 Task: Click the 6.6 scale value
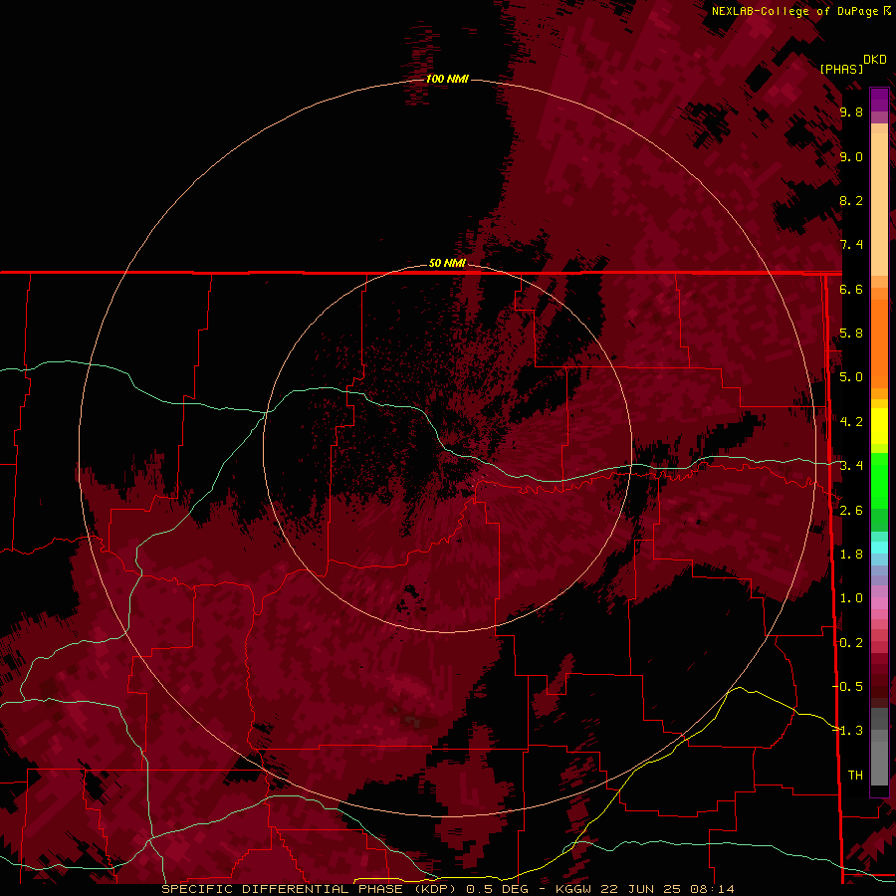pos(851,289)
